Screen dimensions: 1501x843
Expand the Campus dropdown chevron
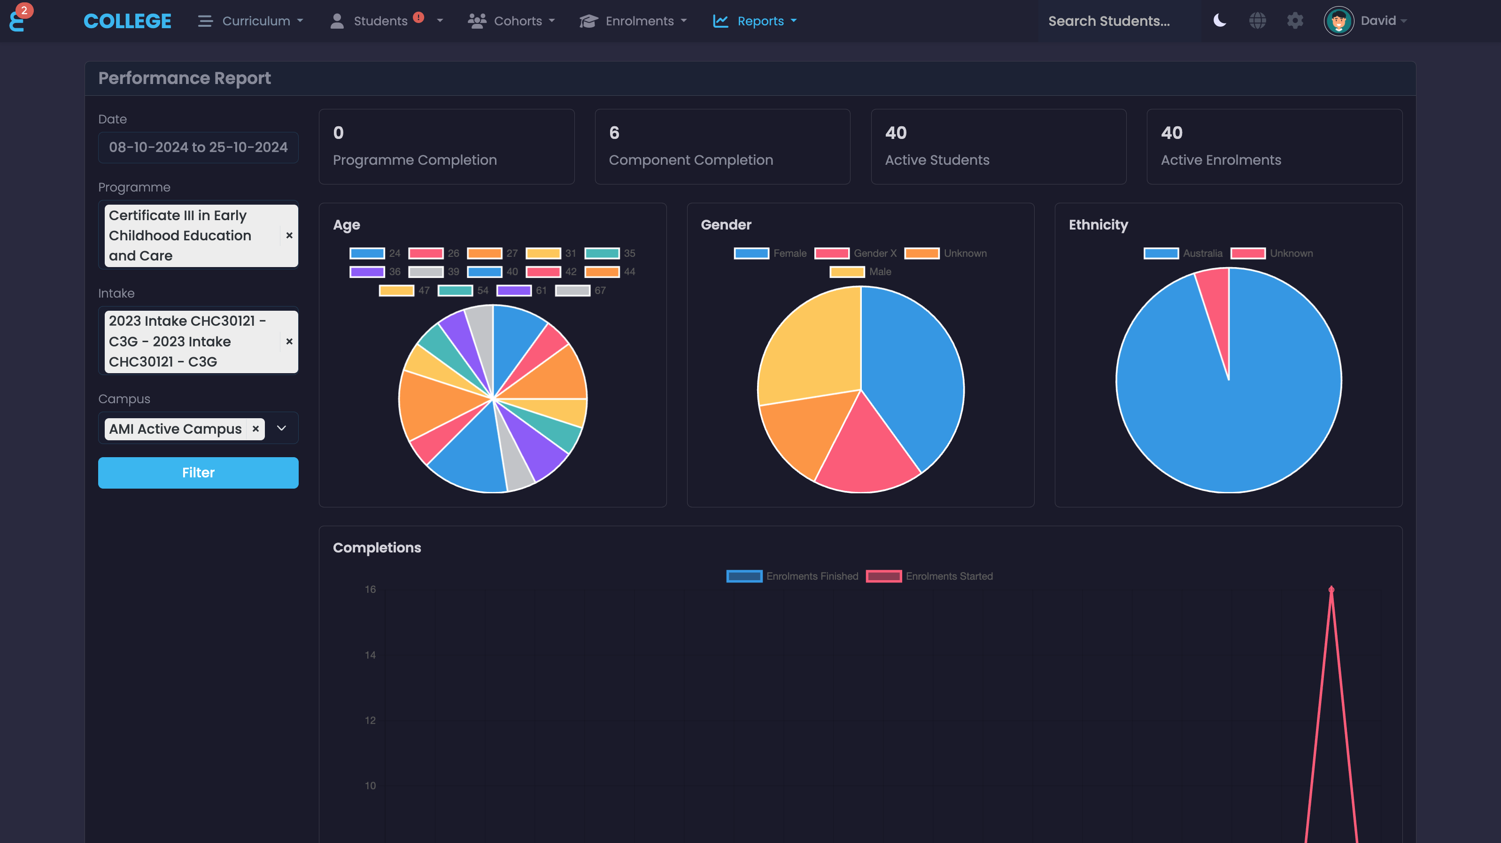pos(281,429)
